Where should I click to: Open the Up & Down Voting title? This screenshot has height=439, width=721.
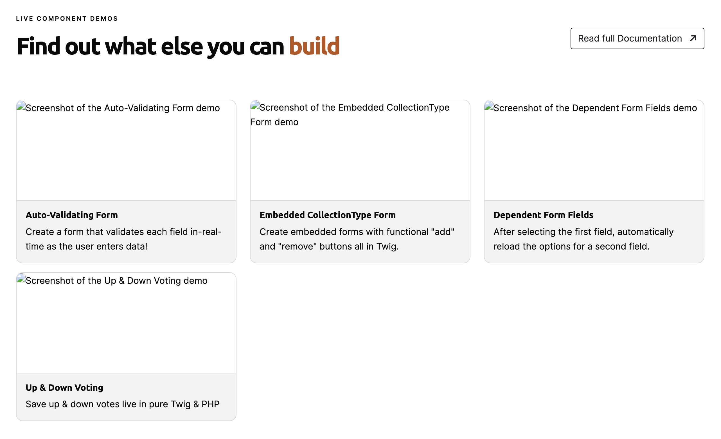64,387
